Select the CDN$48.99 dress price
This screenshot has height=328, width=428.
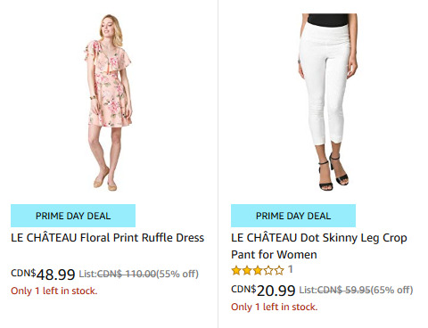[43, 274]
